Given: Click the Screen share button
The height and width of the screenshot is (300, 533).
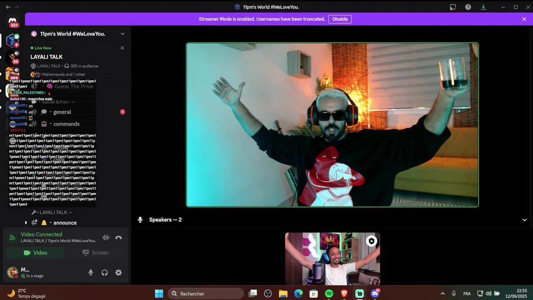Looking at the screenshot, I should 95,253.
